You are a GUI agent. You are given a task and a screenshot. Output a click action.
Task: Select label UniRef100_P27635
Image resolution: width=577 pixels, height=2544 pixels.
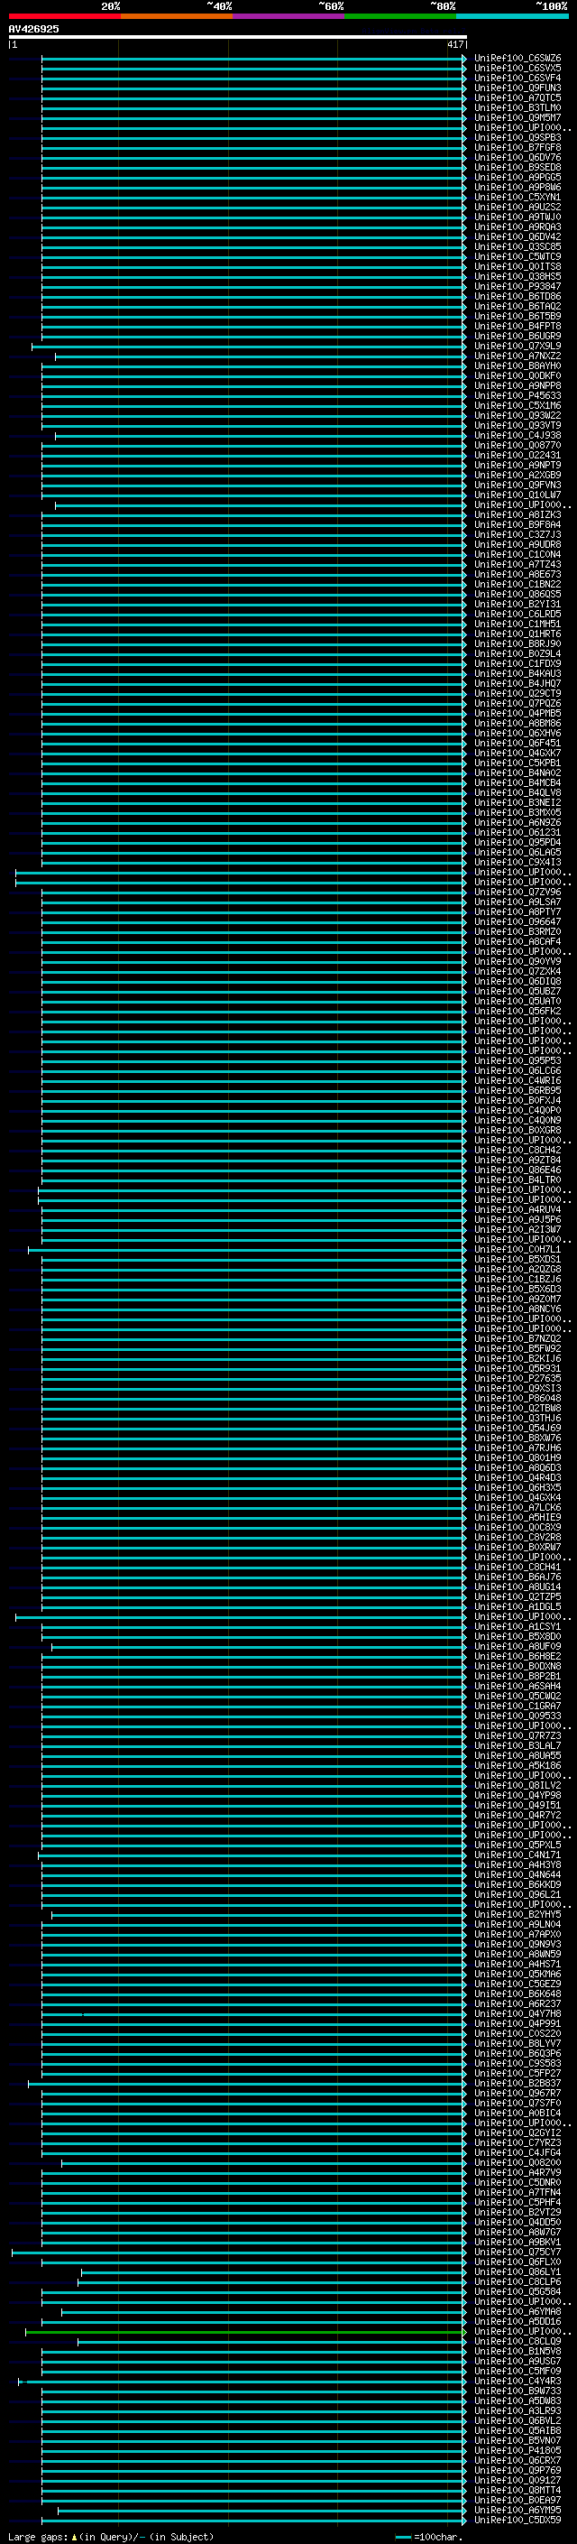(517, 1379)
